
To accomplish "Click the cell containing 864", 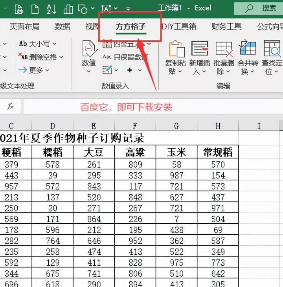I will click(94, 219).
